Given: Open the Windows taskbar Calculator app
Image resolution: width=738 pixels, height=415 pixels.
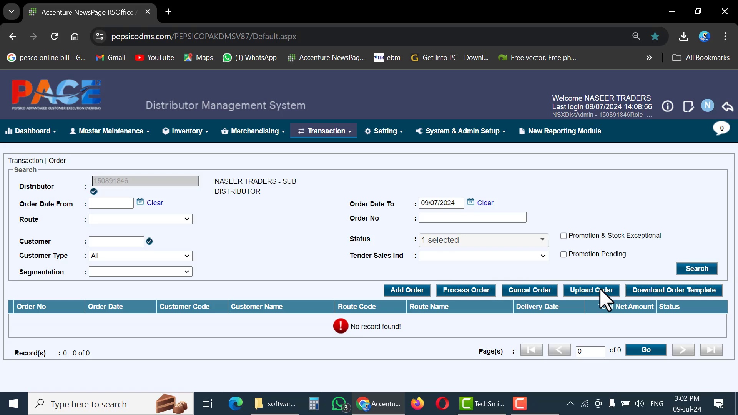Looking at the screenshot, I should tap(314, 403).
